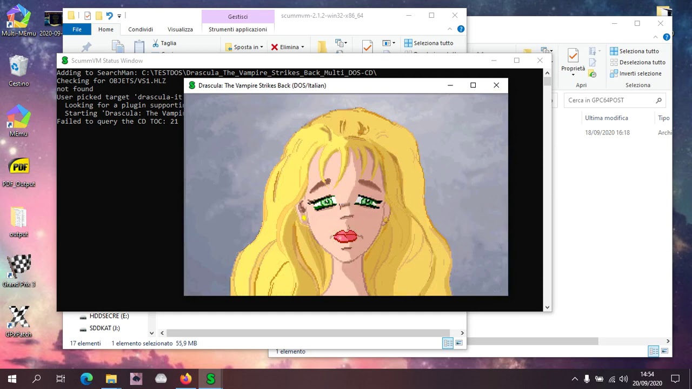This screenshot has height=389, width=692.
Task: Open the File tab in Explorer
Action: point(77,29)
